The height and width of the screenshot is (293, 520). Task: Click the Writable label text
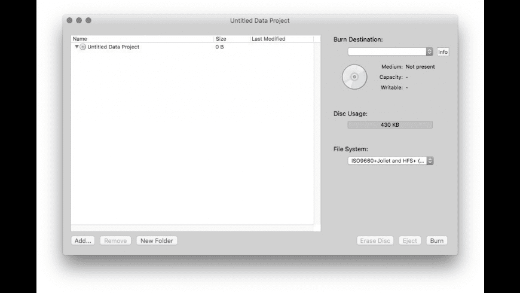(x=391, y=88)
